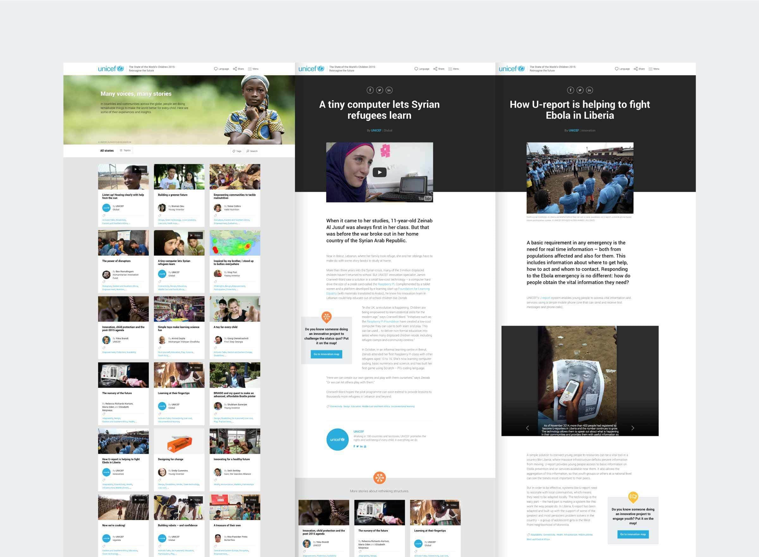This screenshot has height=557, width=759.
Task: Open The power of disruptors story thumbnail
Action: [123, 243]
